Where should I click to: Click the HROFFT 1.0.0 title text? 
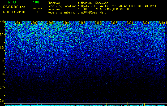[x=21, y=2]
